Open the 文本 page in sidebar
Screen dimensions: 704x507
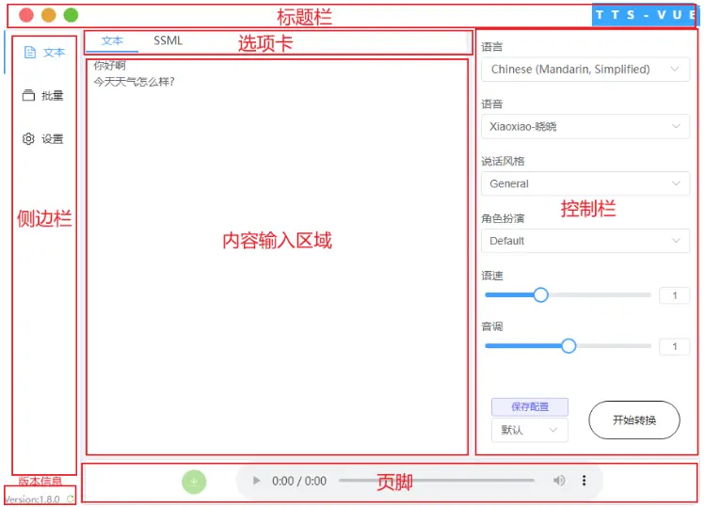(x=44, y=53)
